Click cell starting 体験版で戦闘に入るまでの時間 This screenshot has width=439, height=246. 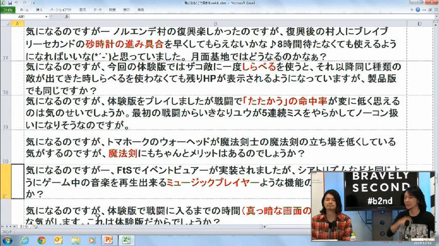coord(168,212)
